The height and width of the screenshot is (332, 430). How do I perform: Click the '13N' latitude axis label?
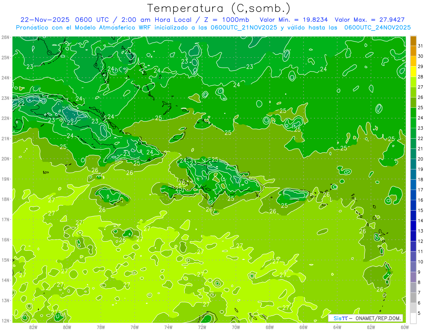point(6,300)
